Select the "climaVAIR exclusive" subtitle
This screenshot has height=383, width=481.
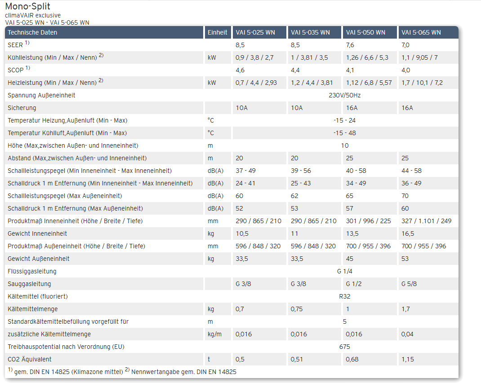pyautogui.click(x=33, y=15)
